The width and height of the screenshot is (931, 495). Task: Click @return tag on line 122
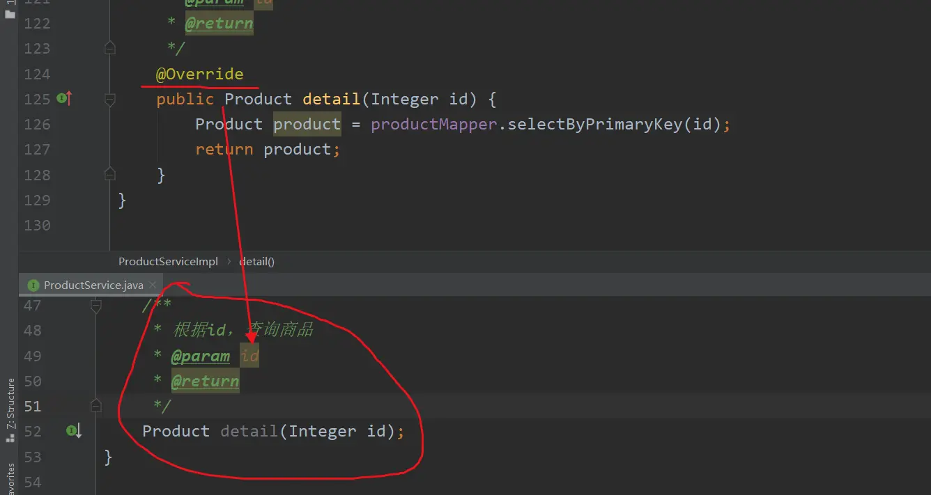tap(219, 23)
